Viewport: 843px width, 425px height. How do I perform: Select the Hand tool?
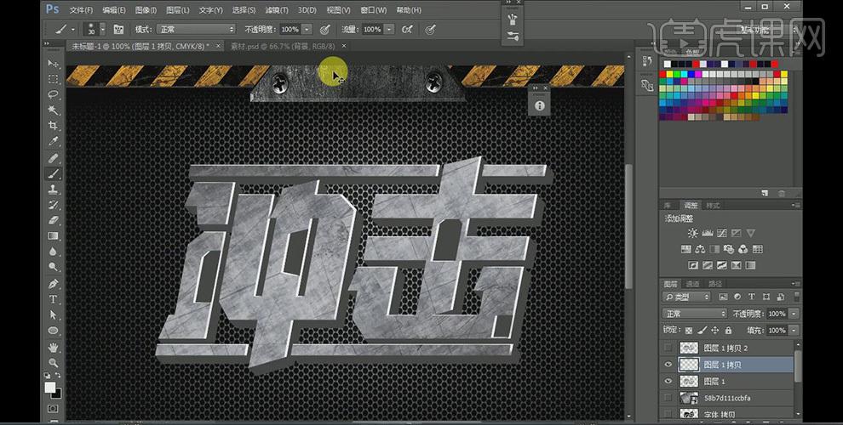(54, 348)
